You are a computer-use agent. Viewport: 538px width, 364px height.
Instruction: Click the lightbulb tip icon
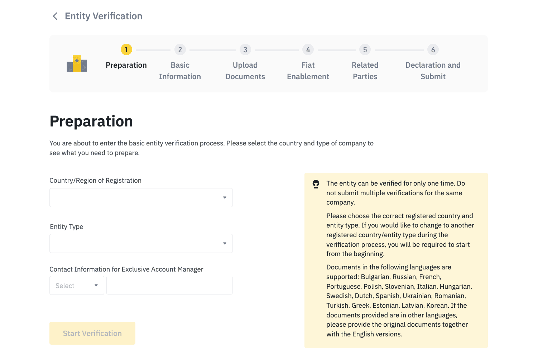click(316, 184)
